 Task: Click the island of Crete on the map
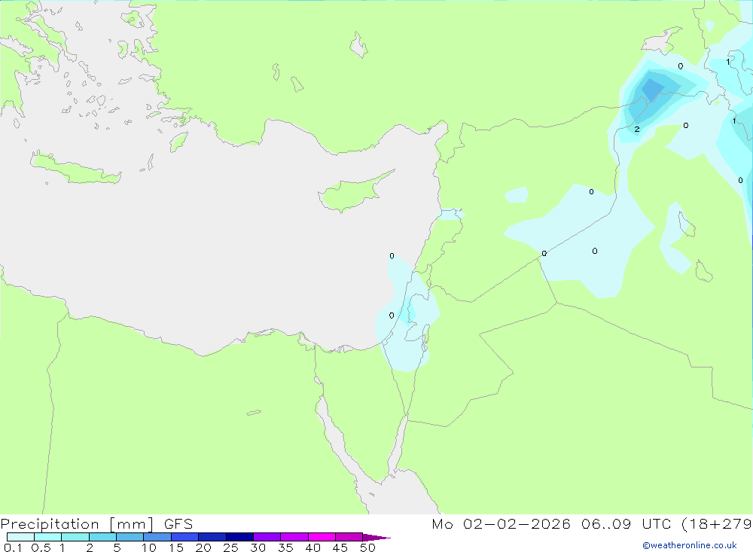click(x=75, y=169)
